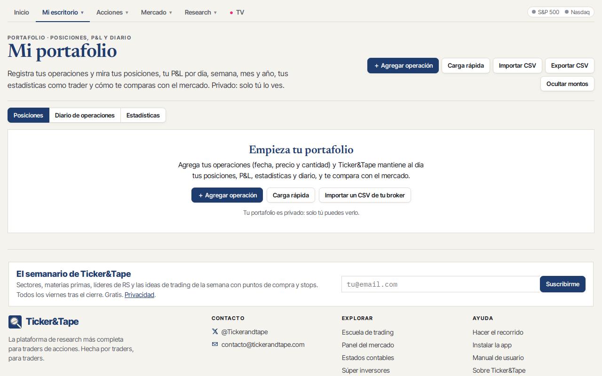Open the Manual de usuario link
The image size is (602, 376).
(498, 358)
